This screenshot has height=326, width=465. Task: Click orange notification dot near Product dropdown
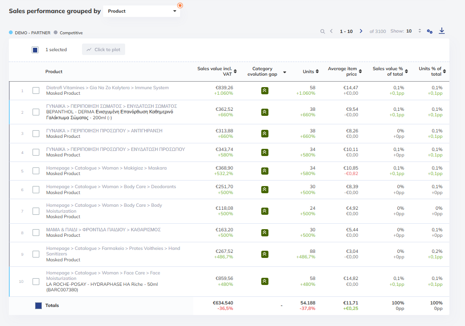tap(180, 5)
